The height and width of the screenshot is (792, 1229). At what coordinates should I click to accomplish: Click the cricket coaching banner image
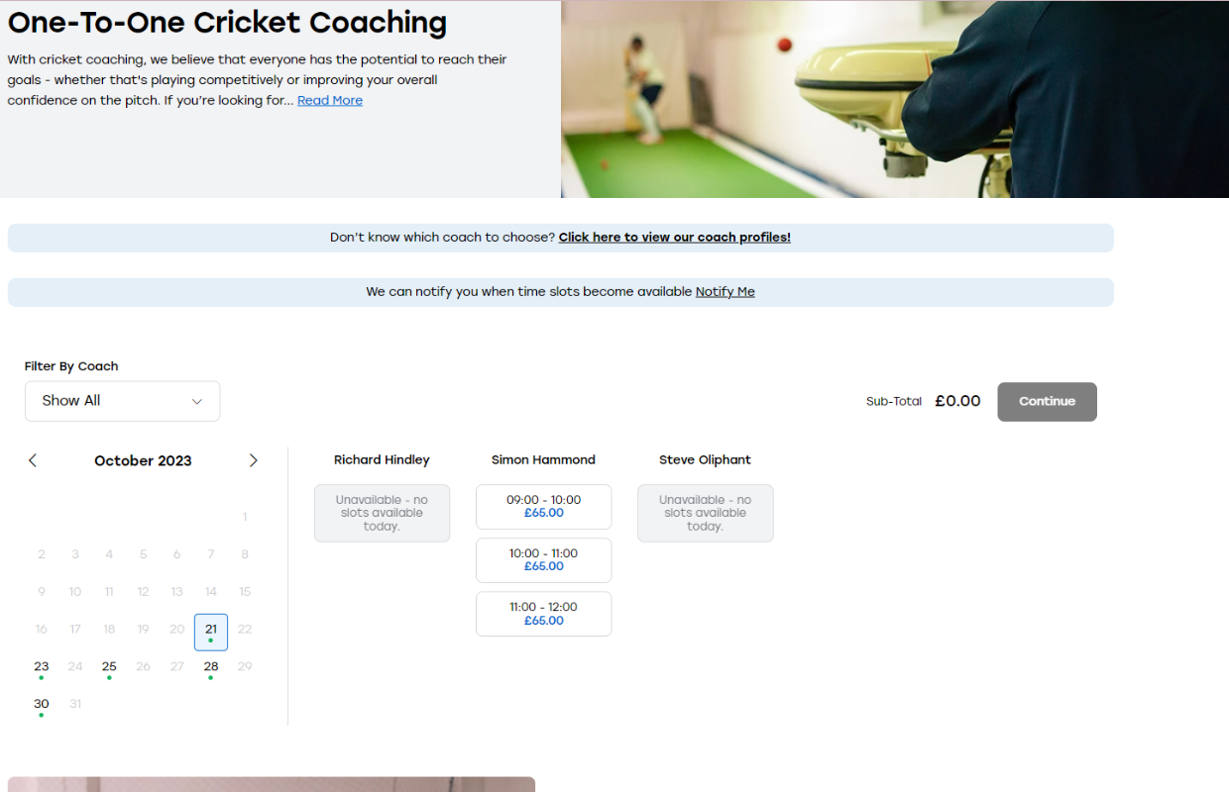pos(894,99)
